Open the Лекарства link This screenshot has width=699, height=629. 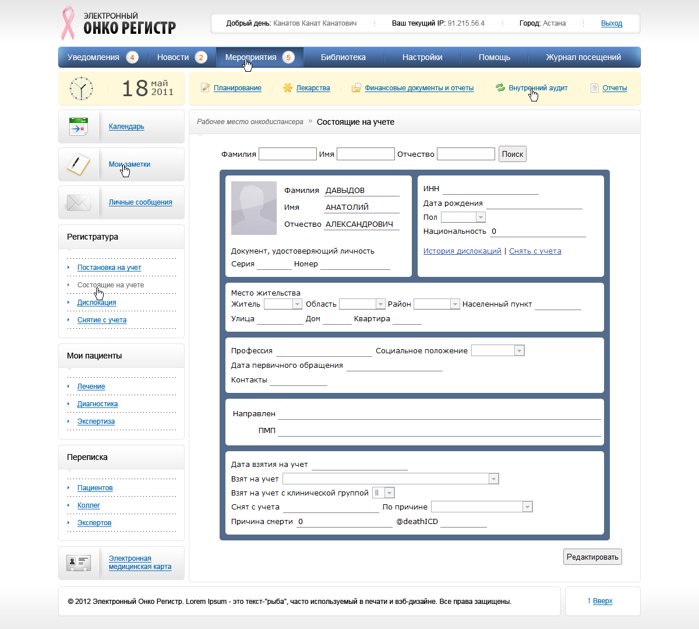[x=313, y=88]
